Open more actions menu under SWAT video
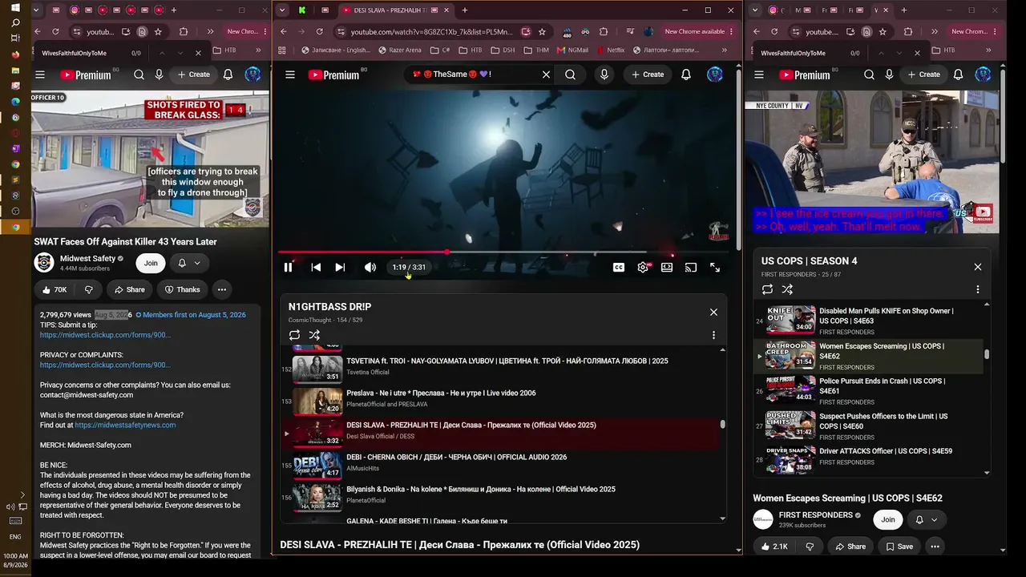 [x=222, y=289]
